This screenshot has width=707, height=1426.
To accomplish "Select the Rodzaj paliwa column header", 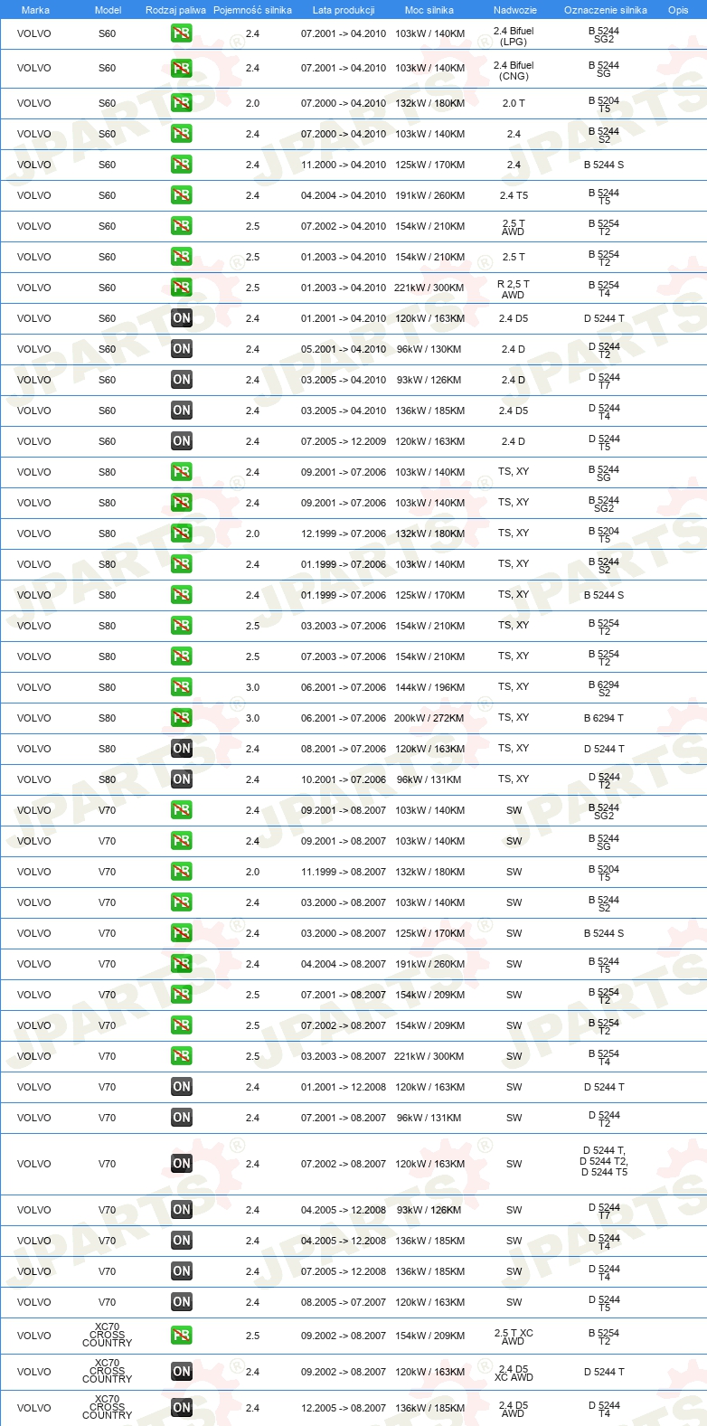I will (x=175, y=10).
